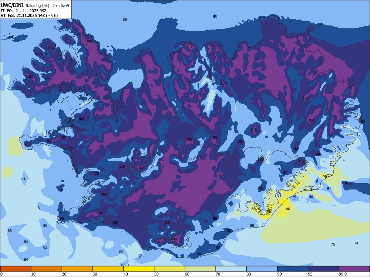Click the 99.9 legend tick label
This screenshot has width=370, height=277.
pyautogui.click(x=343, y=274)
